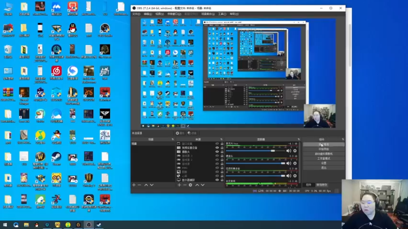408x229 pixels.
Task: Toggle visibility eye for 窗口采集 source
Action: click(x=217, y=144)
